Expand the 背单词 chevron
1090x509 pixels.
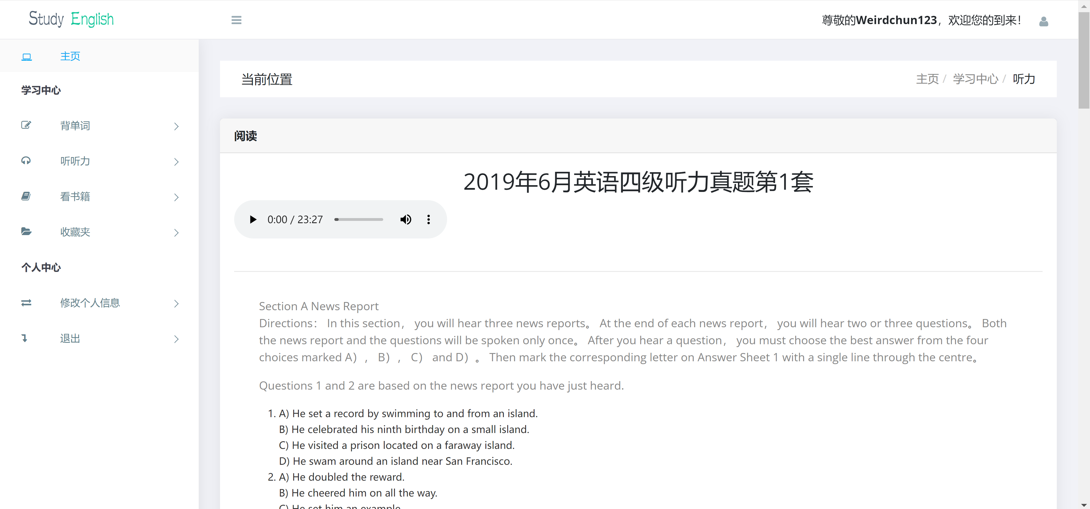click(x=177, y=126)
